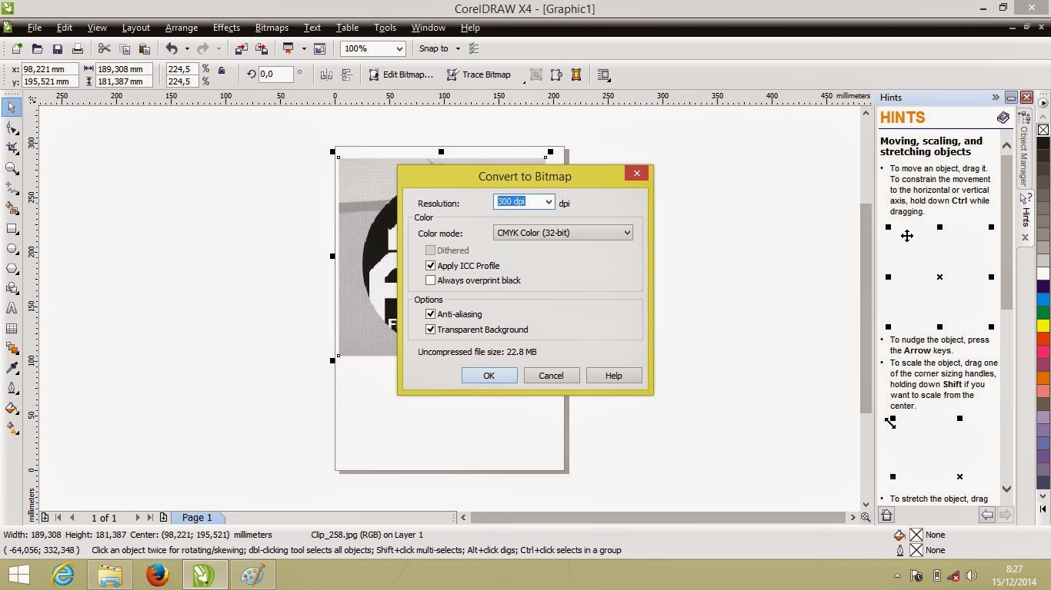This screenshot has width=1051, height=590.
Task: Click the Undo arrow icon
Action: click(x=172, y=48)
